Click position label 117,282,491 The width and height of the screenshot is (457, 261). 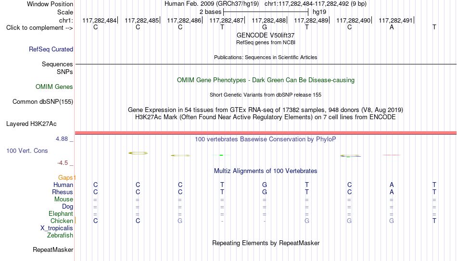[x=396, y=20]
